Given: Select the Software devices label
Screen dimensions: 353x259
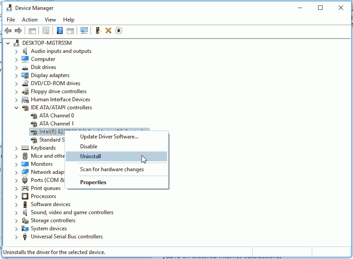Looking at the screenshot, I should click(x=51, y=204).
